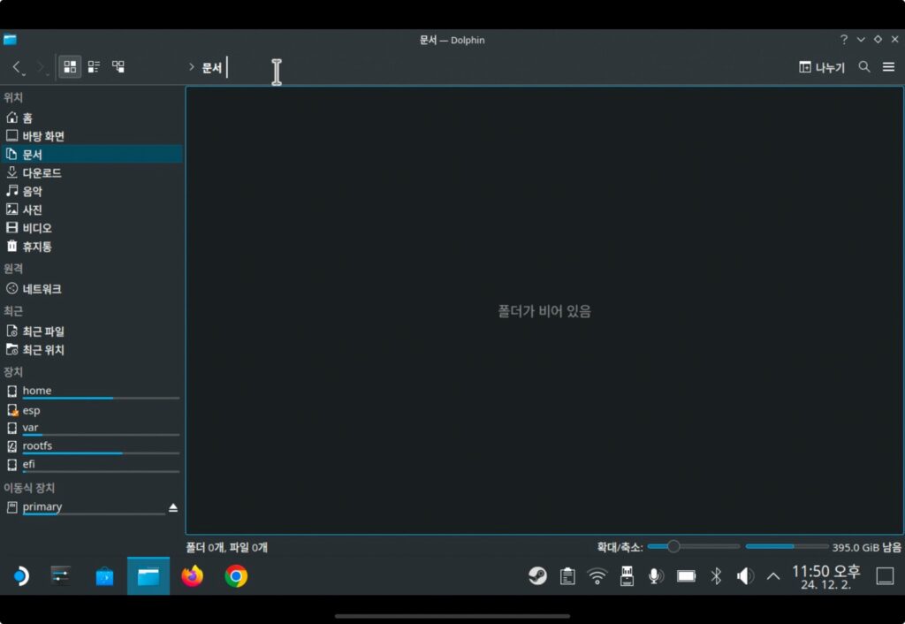Switch to details tree view mode
The image size is (905, 624).
tap(118, 67)
